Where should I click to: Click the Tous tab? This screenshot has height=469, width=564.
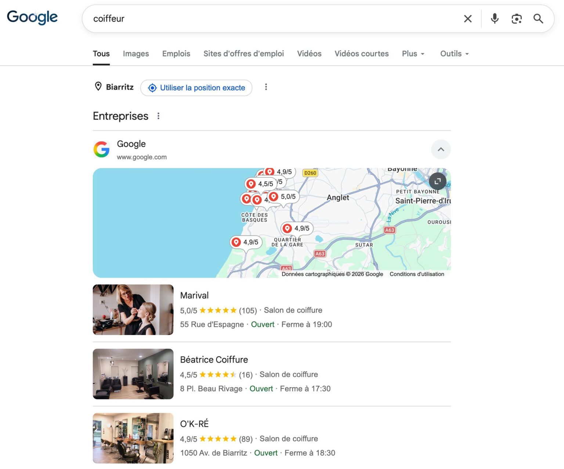tap(101, 54)
